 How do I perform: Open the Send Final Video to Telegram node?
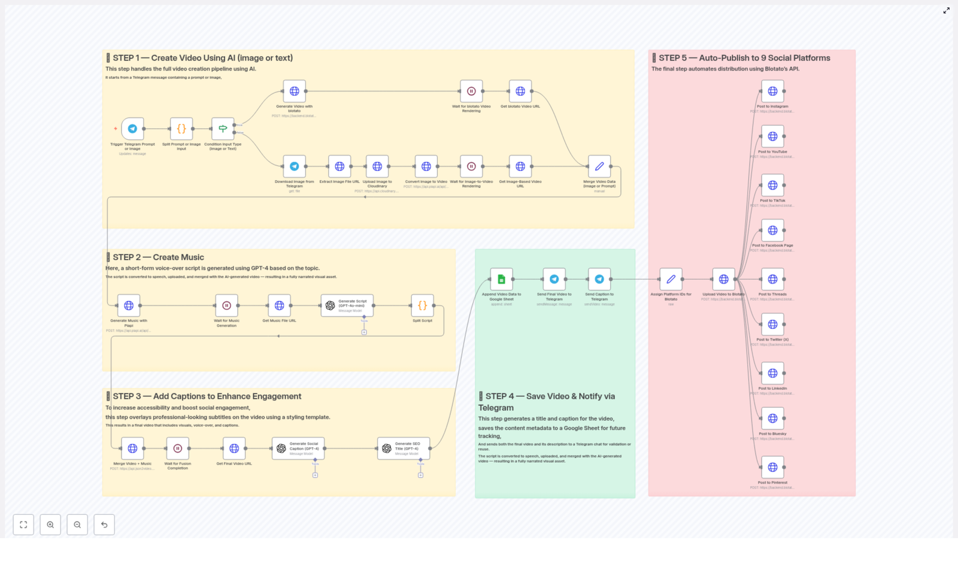pos(554,279)
